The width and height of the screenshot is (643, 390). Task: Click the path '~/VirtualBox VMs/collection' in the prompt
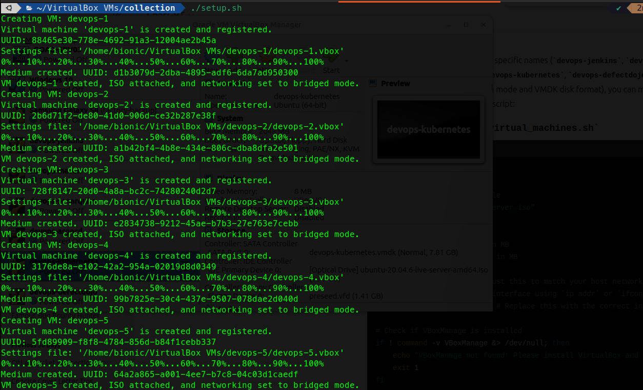[x=106, y=8]
